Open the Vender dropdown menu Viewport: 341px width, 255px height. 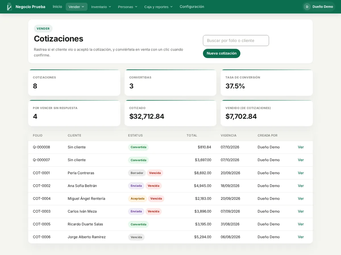pyautogui.click(x=76, y=7)
